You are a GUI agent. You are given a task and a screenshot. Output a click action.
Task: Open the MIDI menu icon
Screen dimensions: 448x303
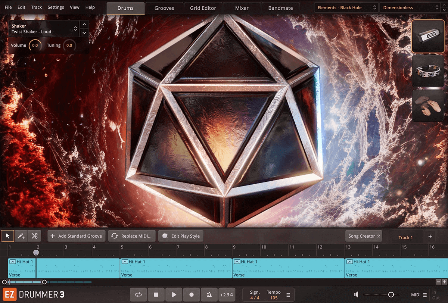pyautogui.click(x=424, y=294)
